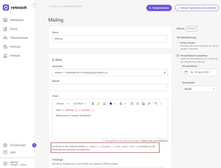Expand the Versandzeit 09:00 dropdown
Screen dimensions: 221x168
click(200, 89)
